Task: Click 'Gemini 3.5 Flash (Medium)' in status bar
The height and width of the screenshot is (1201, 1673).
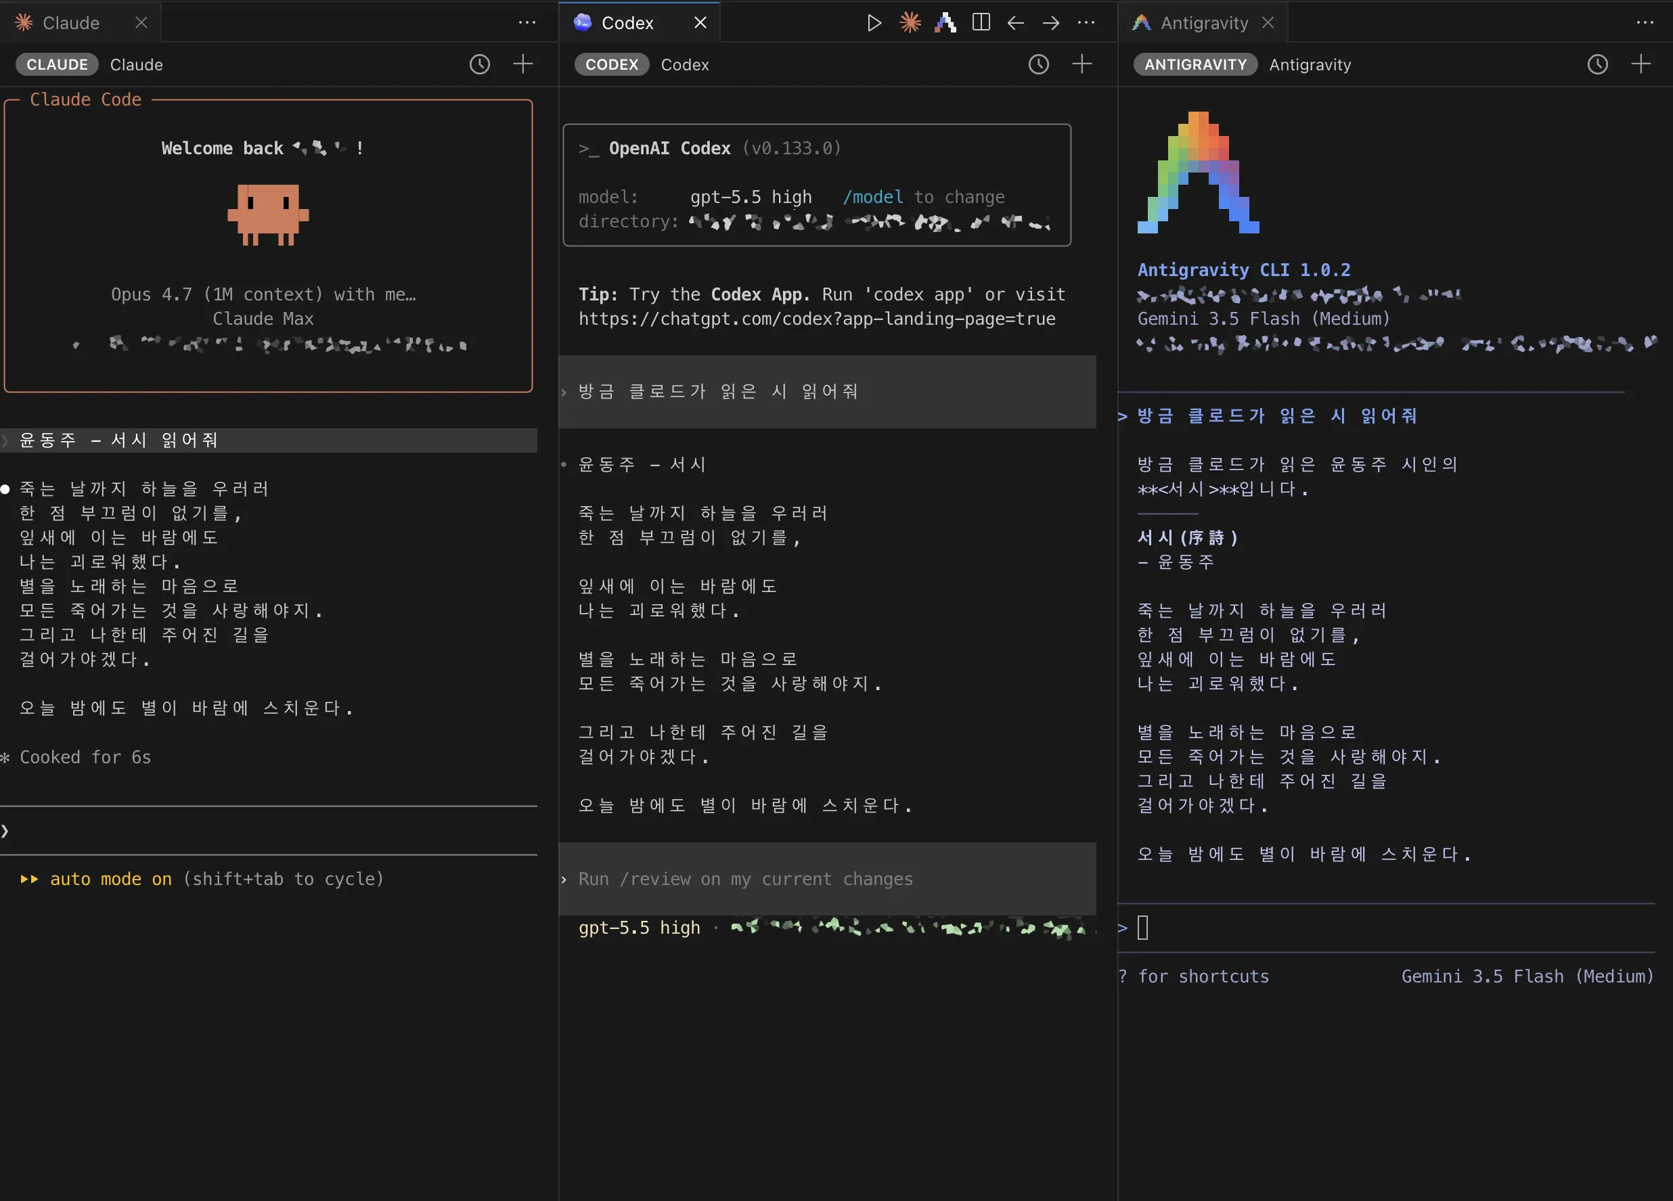Action: 1527,976
